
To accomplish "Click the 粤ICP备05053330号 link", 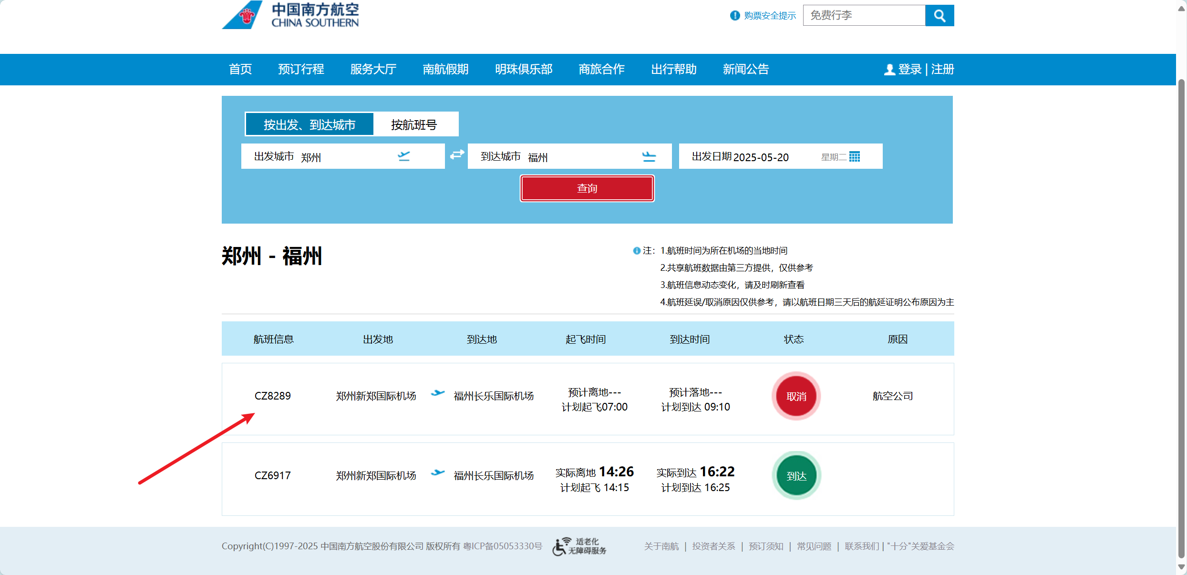I will [503, 546].
